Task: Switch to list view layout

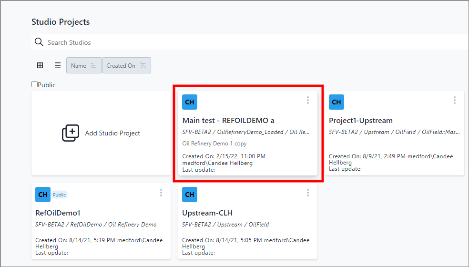Action: pos(57,66)
